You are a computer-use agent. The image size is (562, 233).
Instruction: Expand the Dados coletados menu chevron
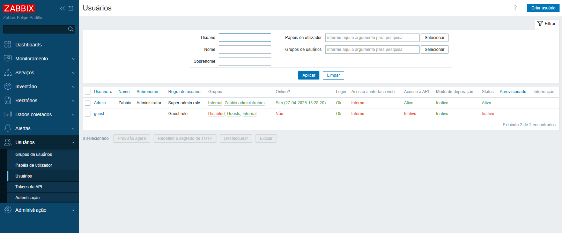[x=73, y=115]
